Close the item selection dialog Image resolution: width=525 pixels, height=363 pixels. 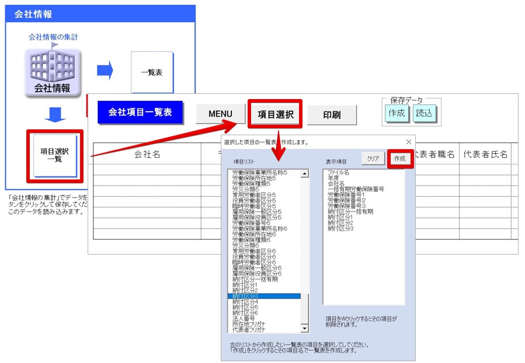click(408, 142)
